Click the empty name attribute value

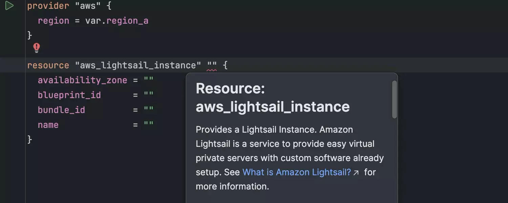coord(149,125)
